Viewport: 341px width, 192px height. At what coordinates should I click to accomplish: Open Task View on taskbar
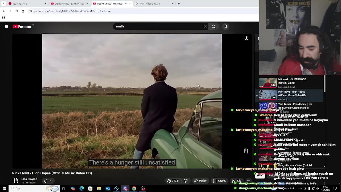click(64, 189)
